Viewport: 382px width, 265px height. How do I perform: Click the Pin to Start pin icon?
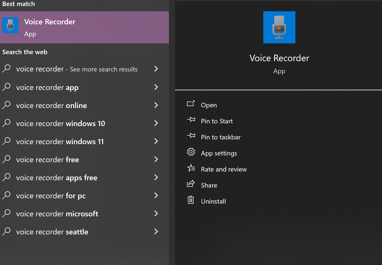191,119
